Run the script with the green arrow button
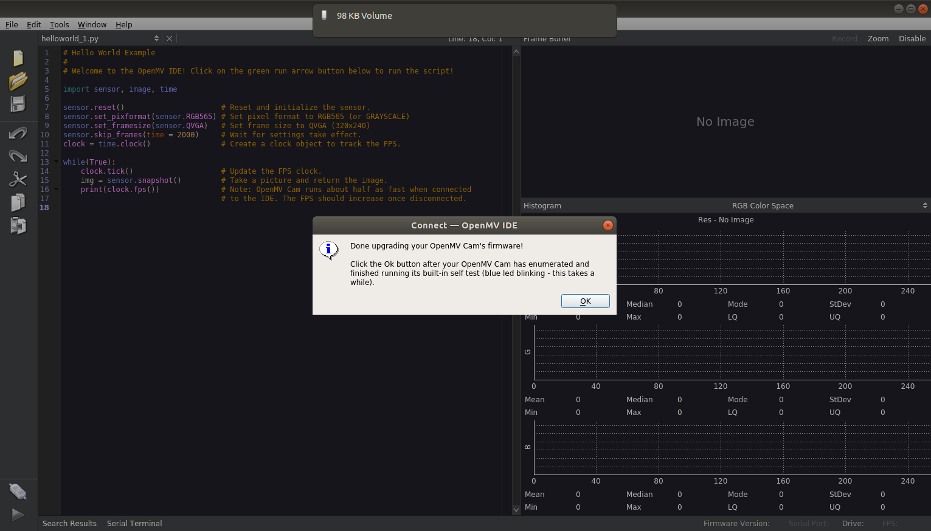Viewport: 931px width, 531px height. [x=18, y=515]
